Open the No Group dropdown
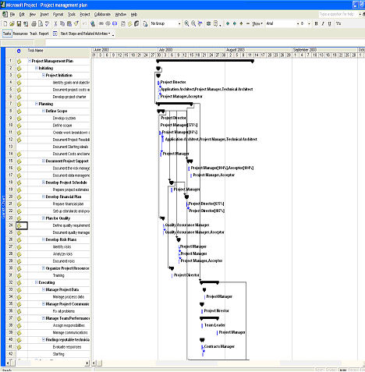Viewport: 365px width, 372px height. click(179, 23)
